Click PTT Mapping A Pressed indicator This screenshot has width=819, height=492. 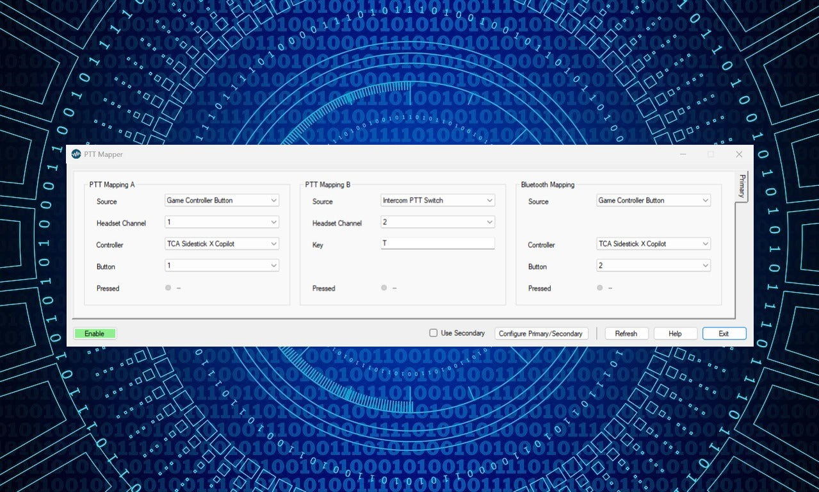[168, 288]
